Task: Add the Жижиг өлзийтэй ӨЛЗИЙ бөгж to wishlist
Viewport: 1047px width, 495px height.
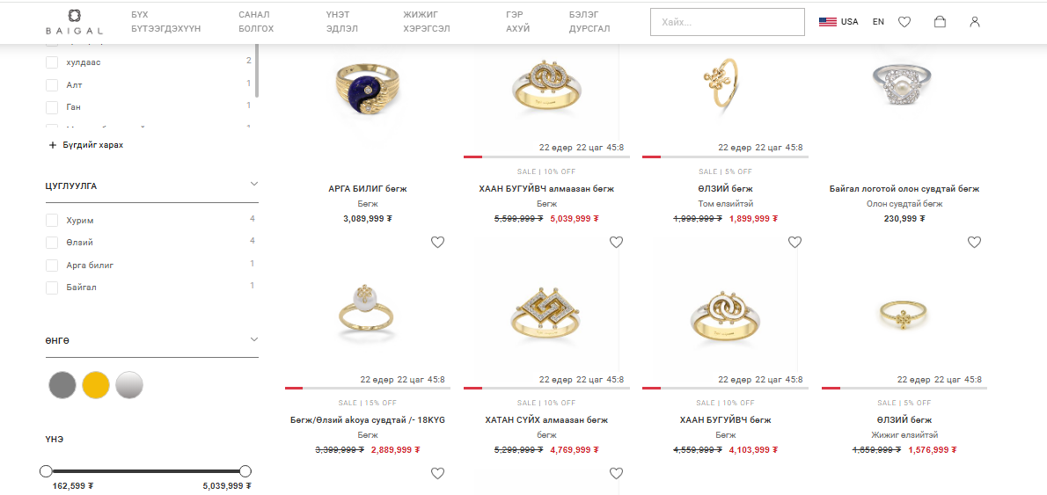Action: (x=974, y=243)
